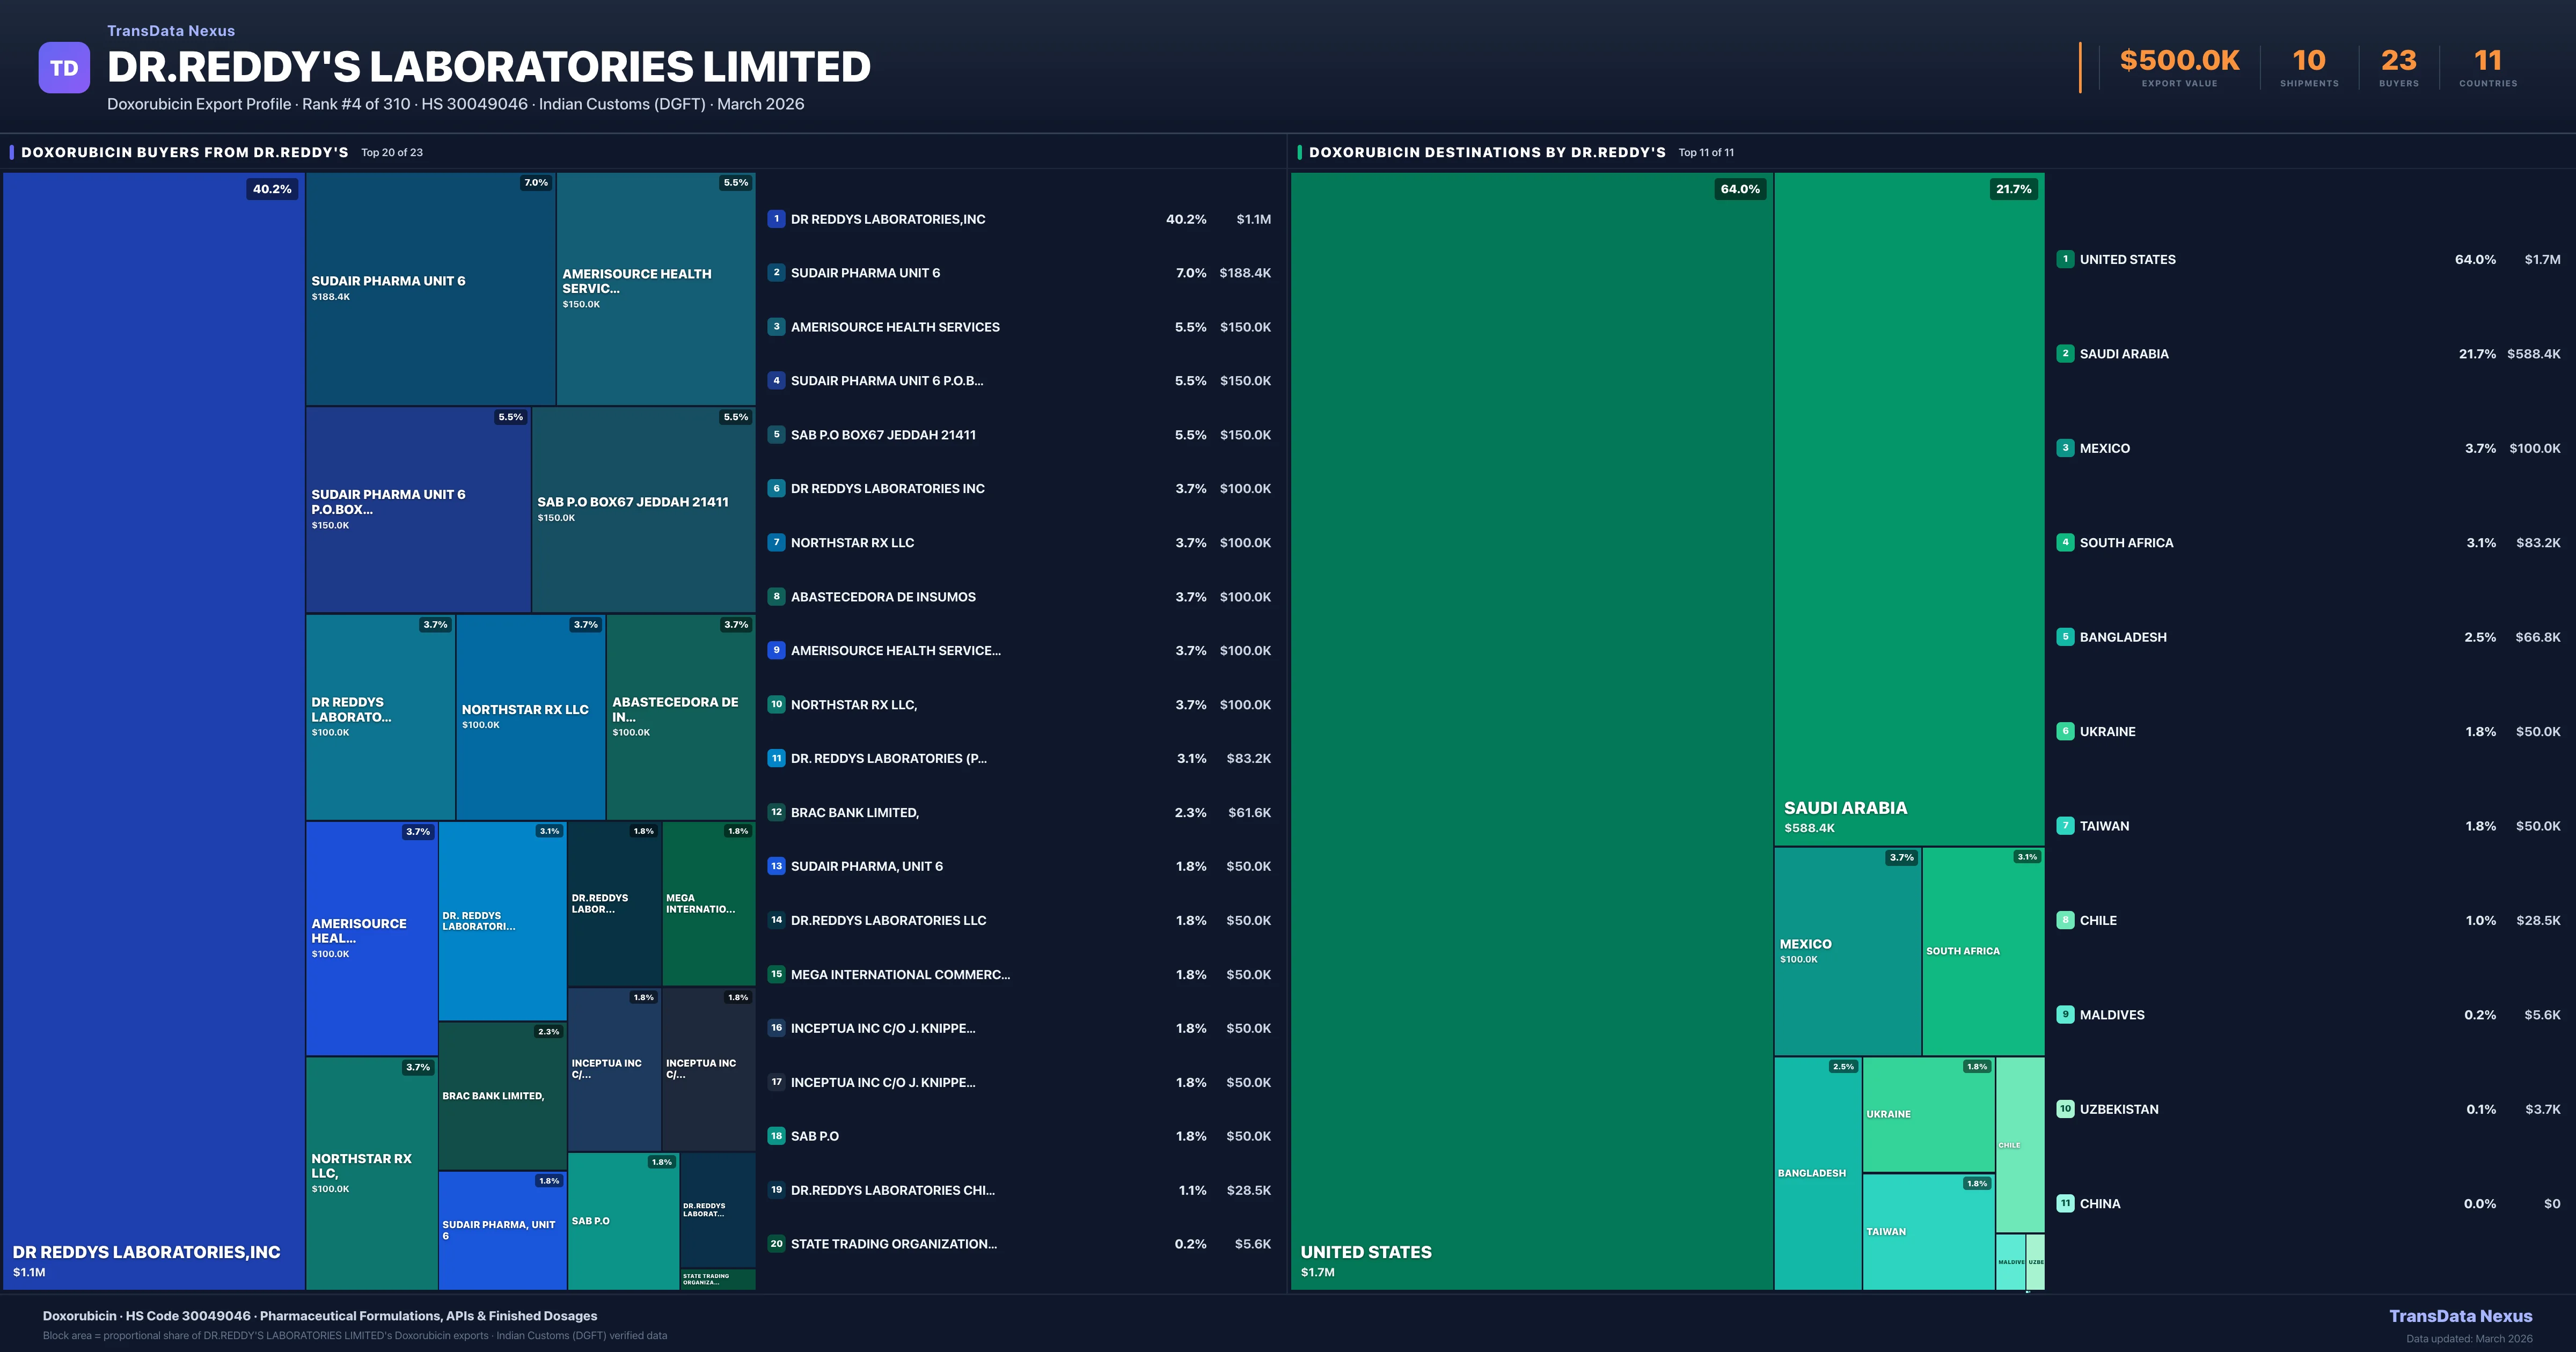The width and height of the screenshot is (2576, 1352).
Task: Select the SUDAIR PHARMA UNIT 6 treemap block
Action: 430,290
